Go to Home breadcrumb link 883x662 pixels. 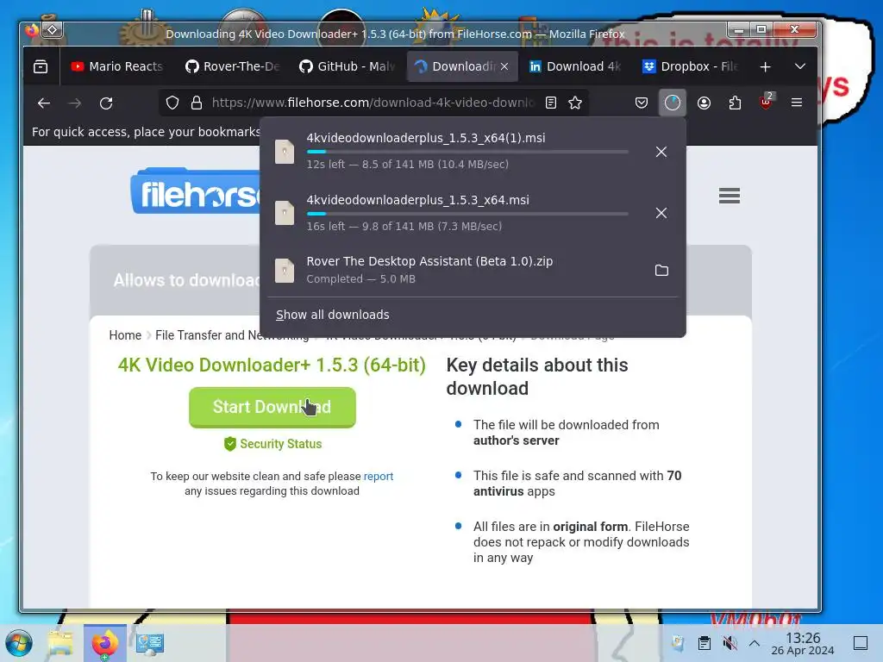click(125, 335)
